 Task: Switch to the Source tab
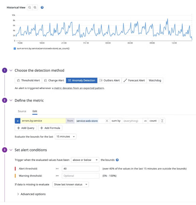click(x=22, y=111)
